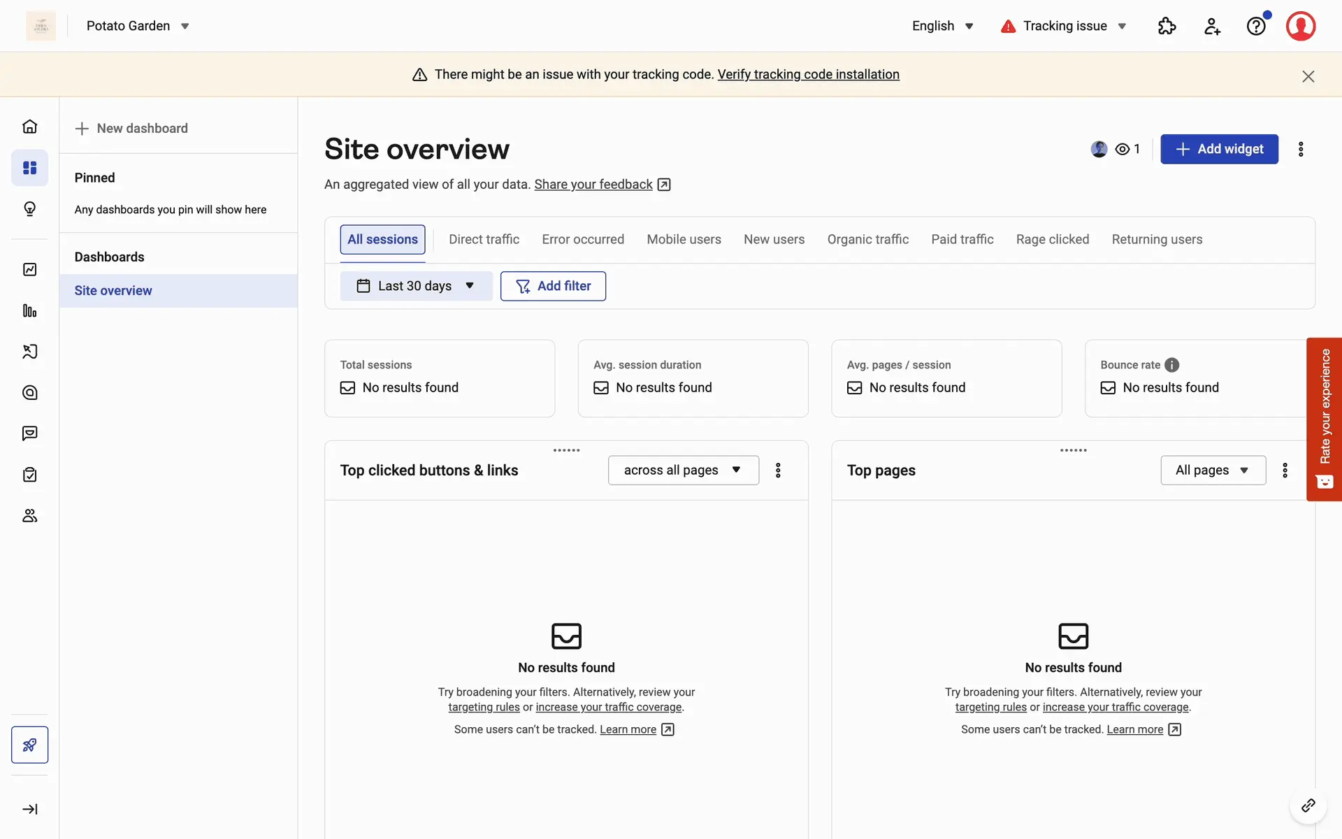Open the trends chart sidebar icon
Screen dimensions: 1342x839
[29, 270]
